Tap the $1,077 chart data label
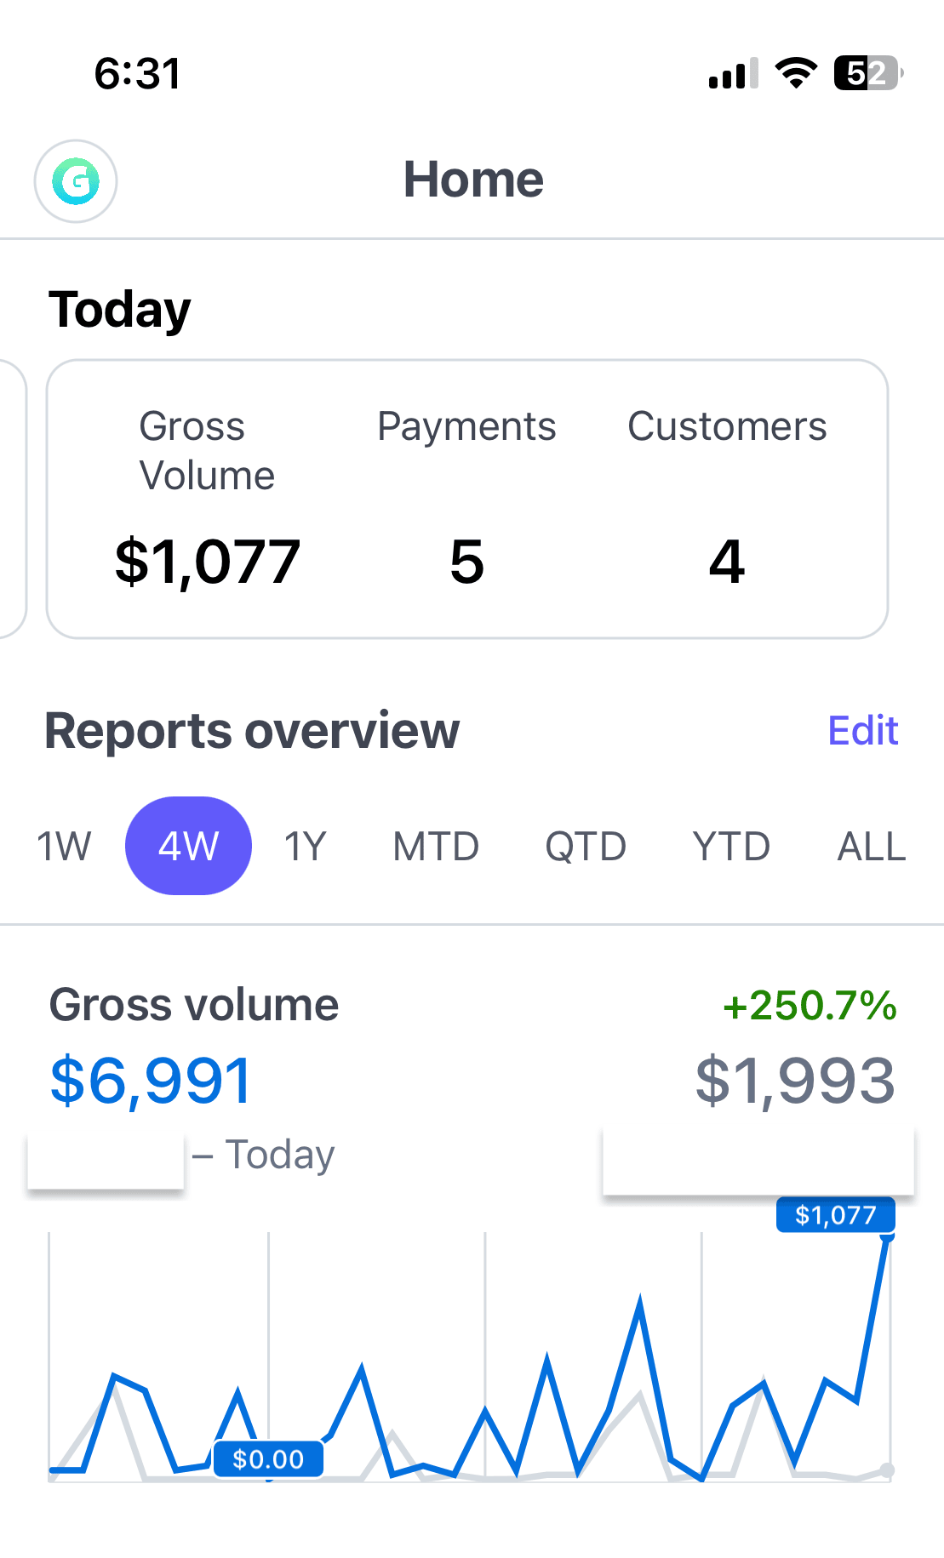The width and height of the screenshot is (944, 1558). (x=835, y=1215)
